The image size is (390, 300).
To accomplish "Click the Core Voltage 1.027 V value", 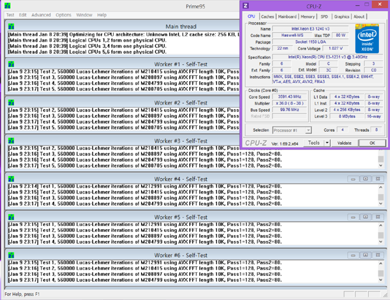I will coord(335,48).
